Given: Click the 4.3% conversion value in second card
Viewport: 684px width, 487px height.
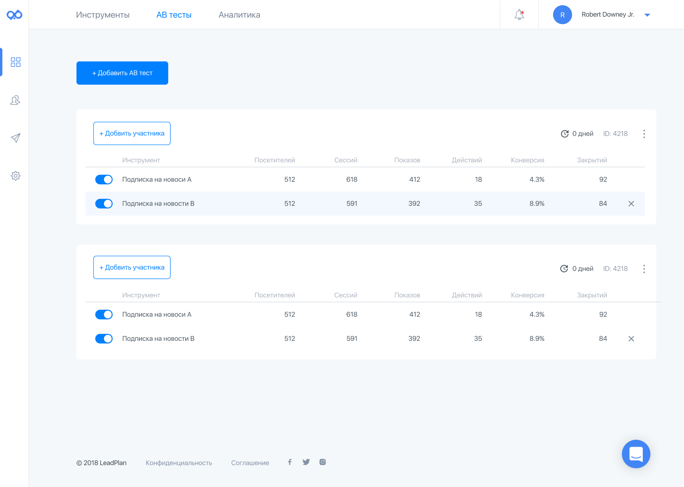Looking at the screenshot, I should (537, 314).
